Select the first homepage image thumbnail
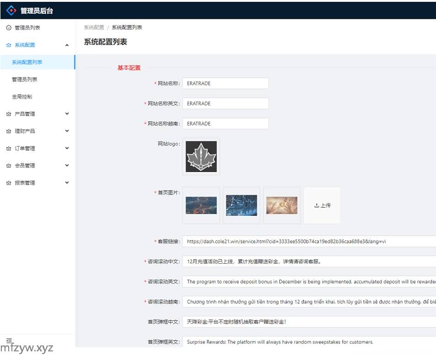 [201, 205]
